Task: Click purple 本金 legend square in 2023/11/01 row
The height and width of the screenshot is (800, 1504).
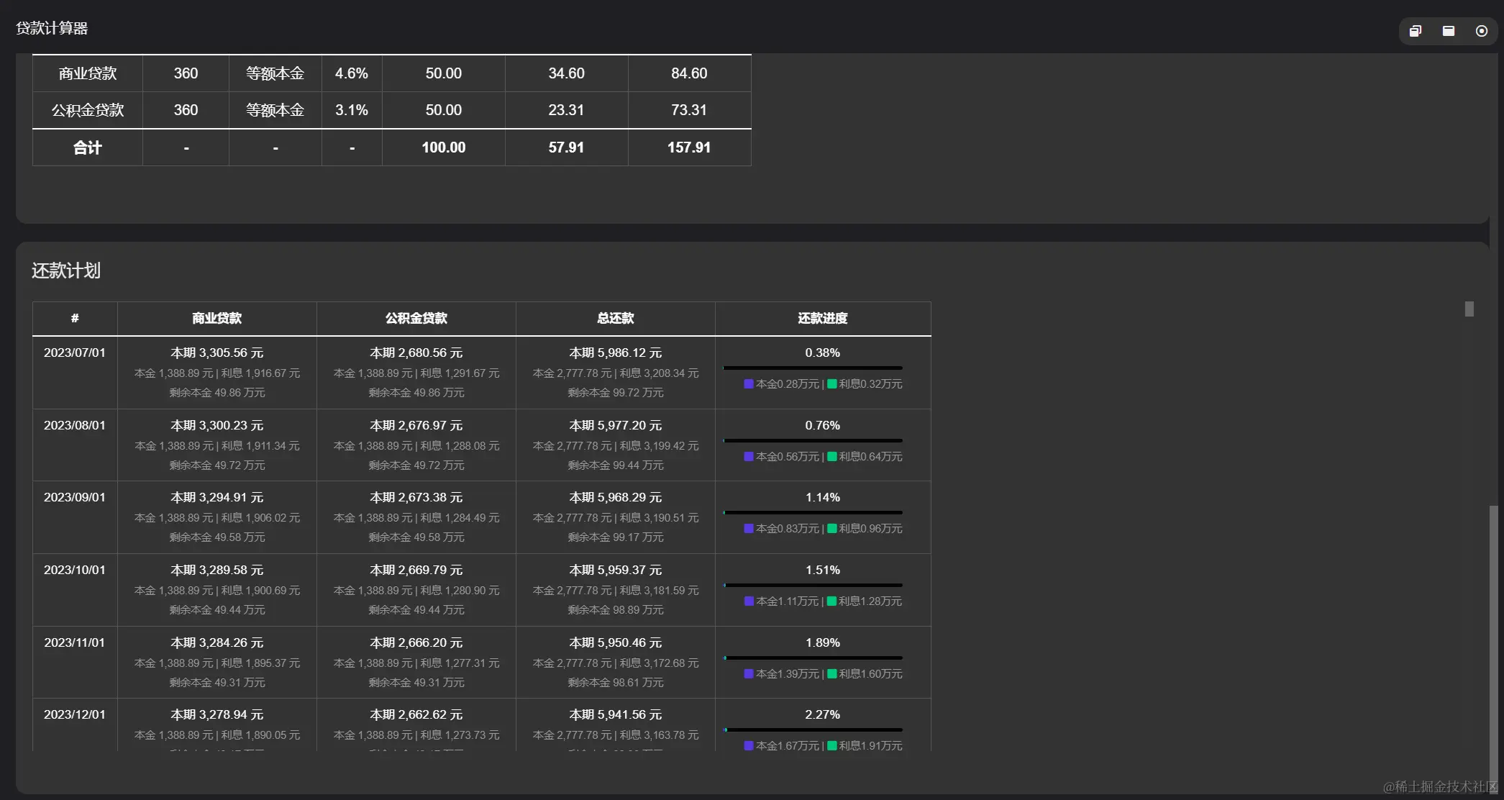Action: (x=748, y=674)
